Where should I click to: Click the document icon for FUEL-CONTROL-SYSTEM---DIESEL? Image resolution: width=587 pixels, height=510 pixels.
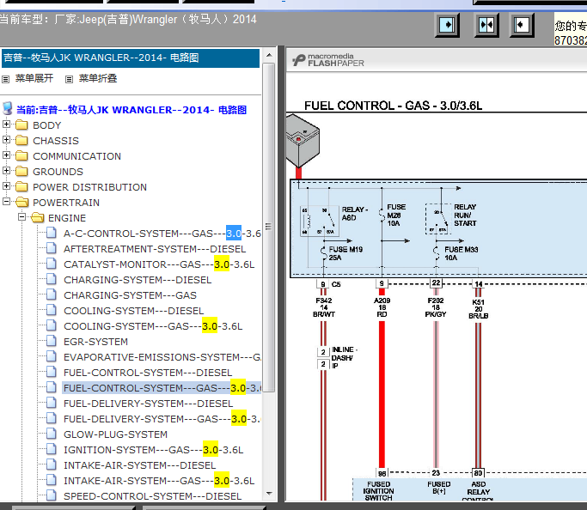point(52,372)
